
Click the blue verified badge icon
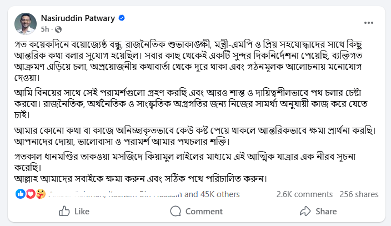[121, 18]
